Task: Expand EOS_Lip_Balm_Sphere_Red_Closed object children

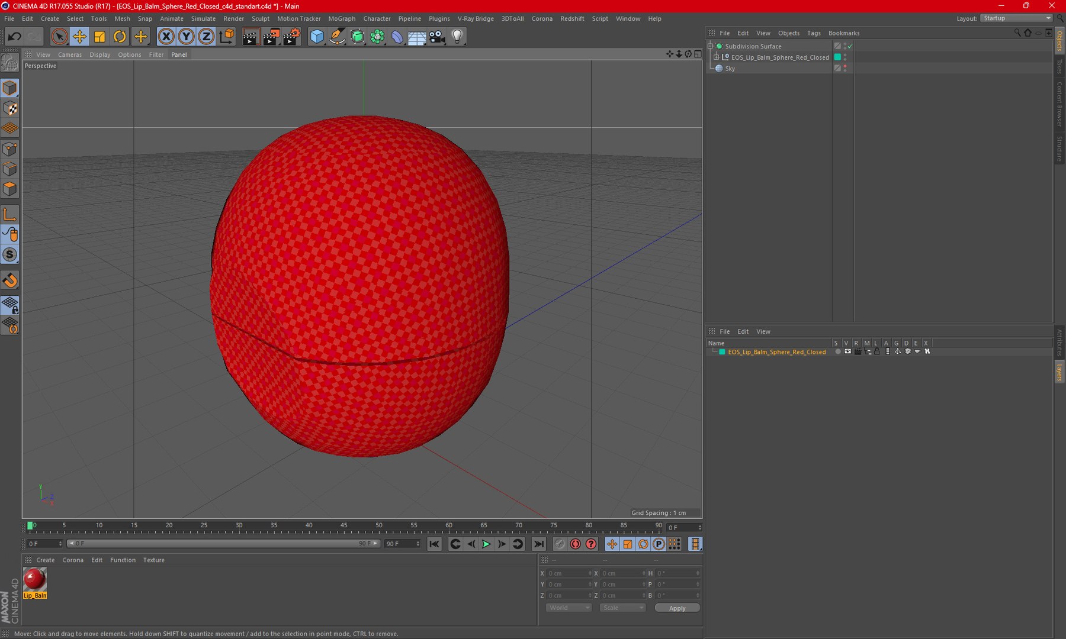Action: point(716,57)
